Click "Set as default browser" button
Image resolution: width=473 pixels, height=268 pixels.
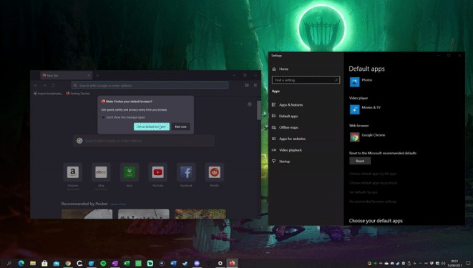152,126
